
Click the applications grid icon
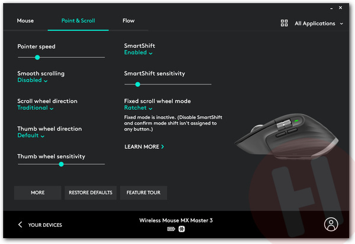point(284,23)
